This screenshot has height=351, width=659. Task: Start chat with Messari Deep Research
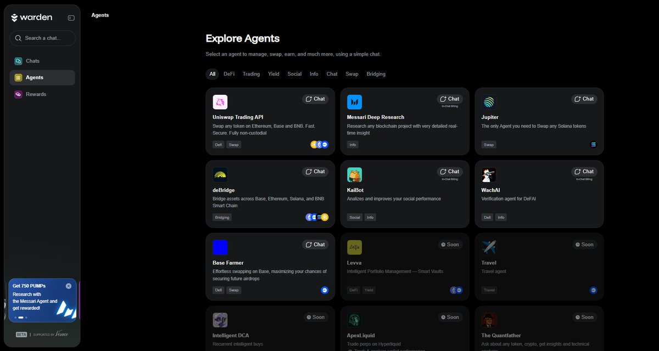pos(450,99)
